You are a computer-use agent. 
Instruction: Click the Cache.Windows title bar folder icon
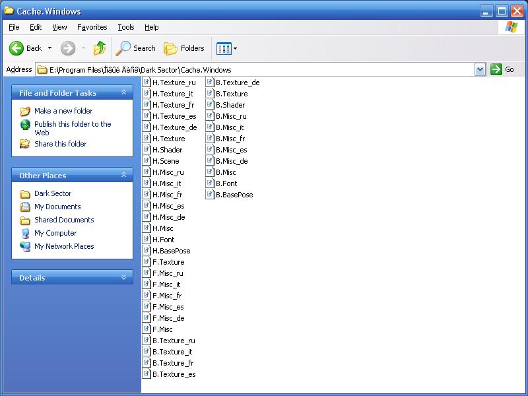[9, 11]
